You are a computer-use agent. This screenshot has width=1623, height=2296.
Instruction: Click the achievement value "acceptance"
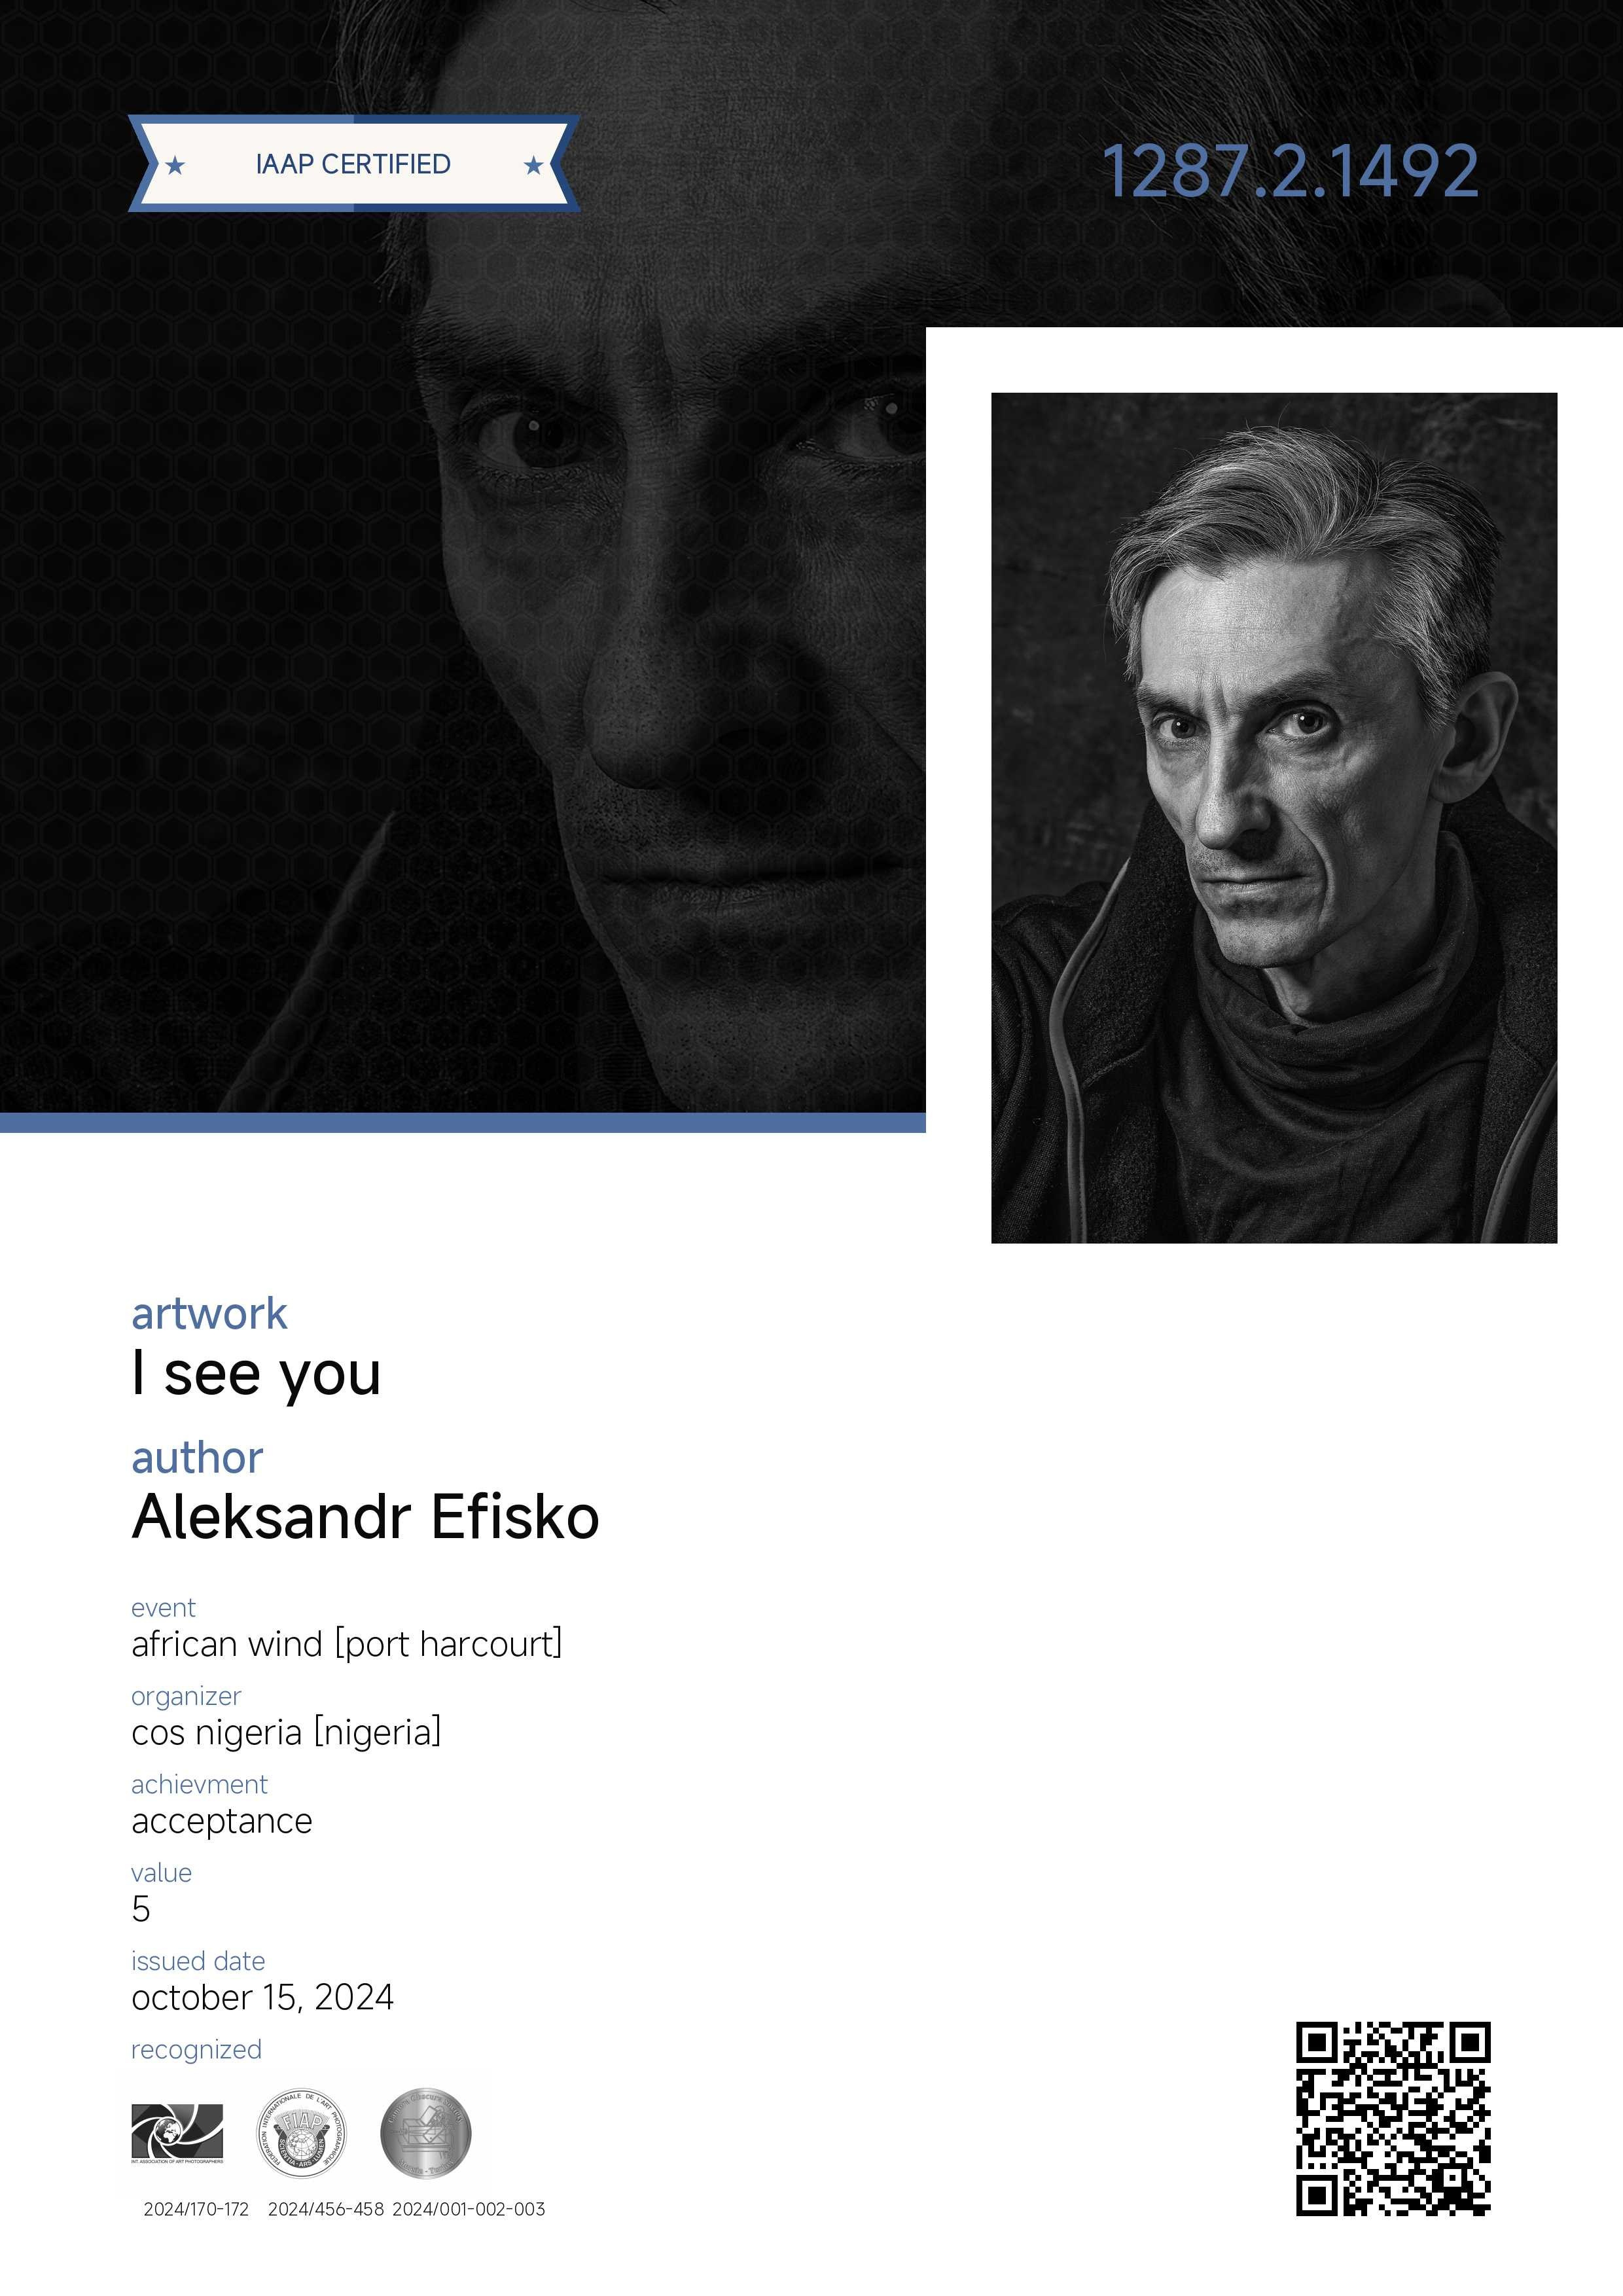tap(222, 1822)
